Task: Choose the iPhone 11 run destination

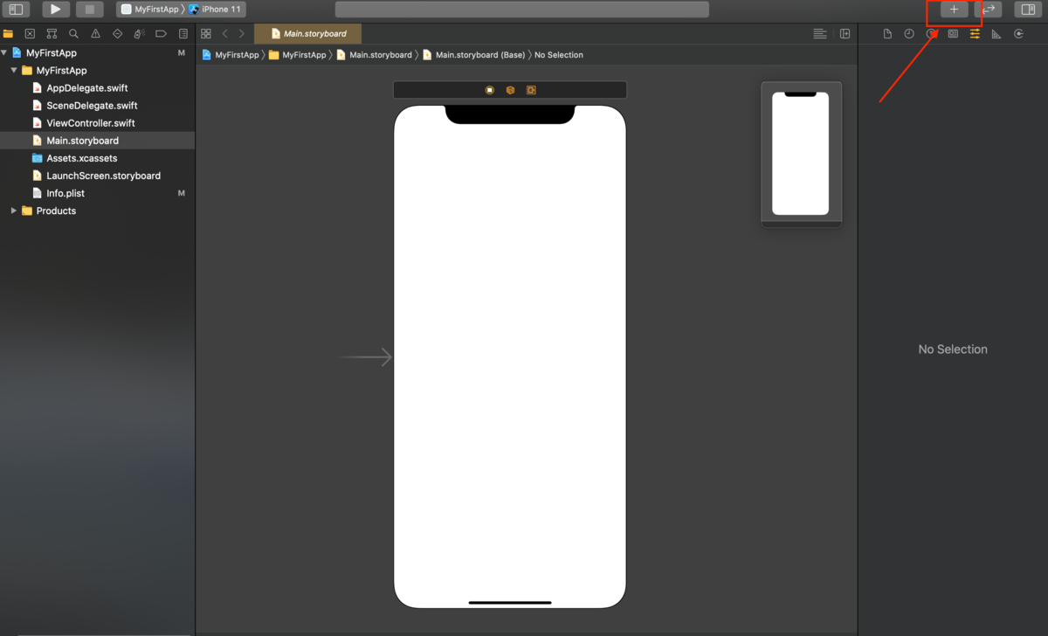Action: (x=216, y=9)
